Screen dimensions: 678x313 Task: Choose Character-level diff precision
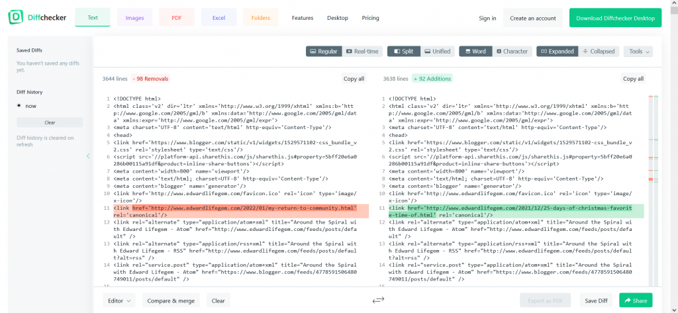tap(512, 52)
